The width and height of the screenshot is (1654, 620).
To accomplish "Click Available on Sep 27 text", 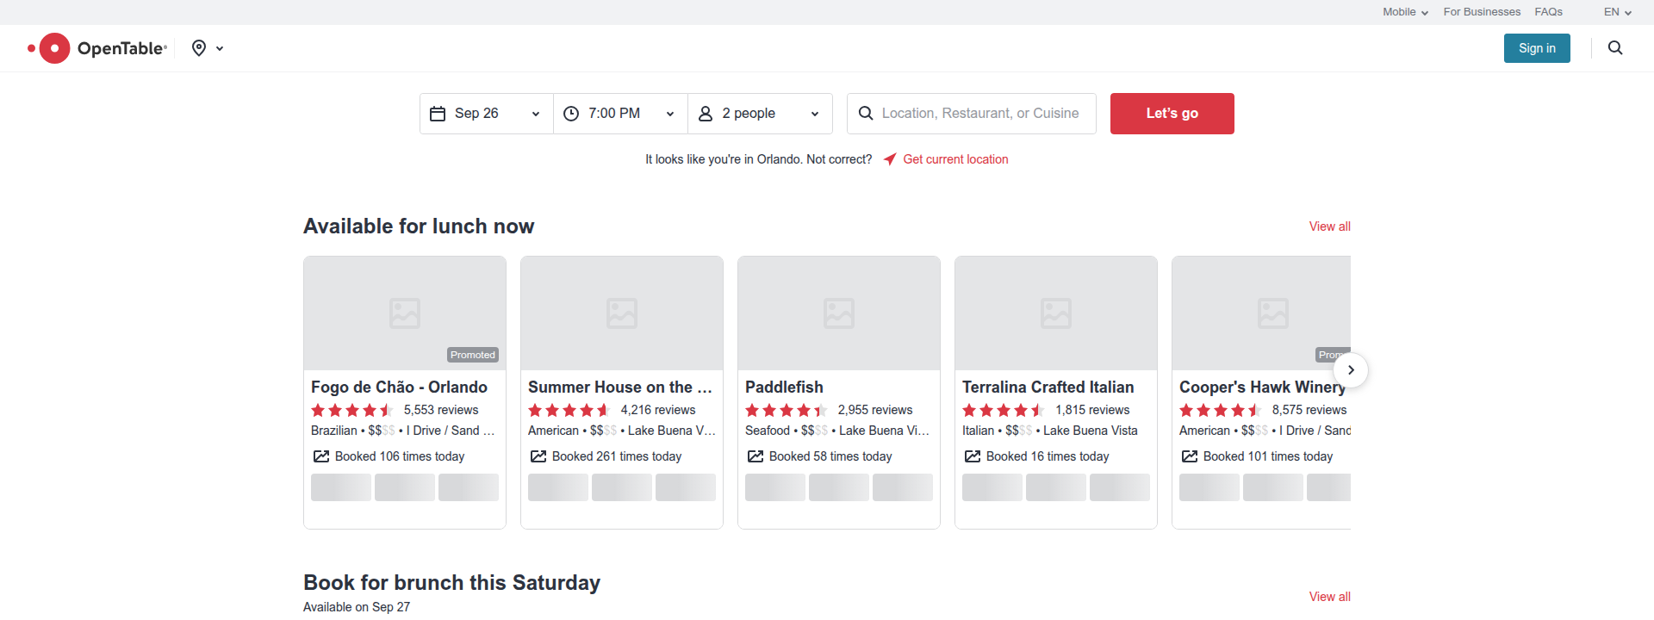I will pyautogui.click(x=357, y=607).
